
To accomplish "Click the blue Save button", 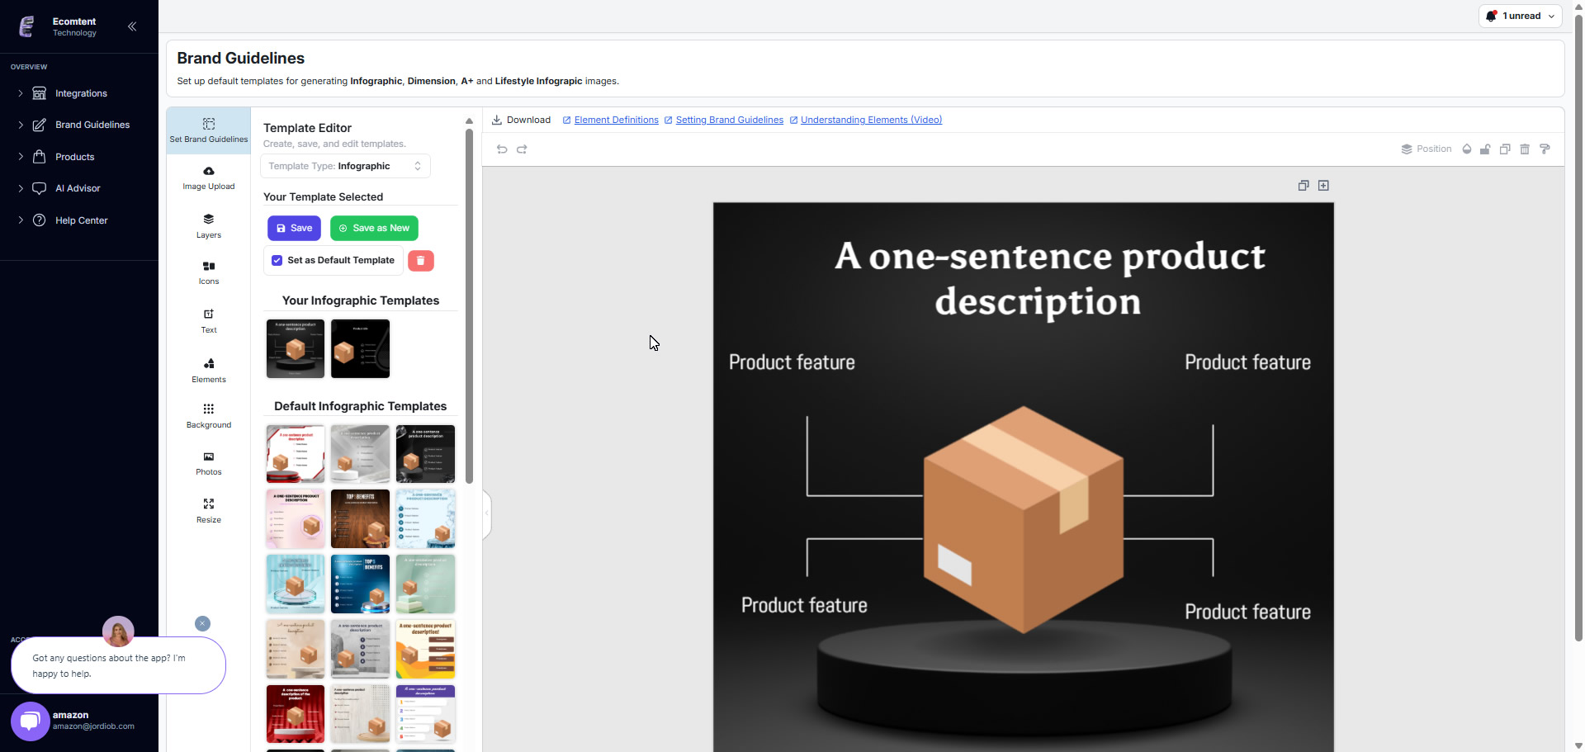I will pos(294,228).
